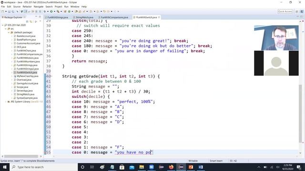Click the Package Explorer scroll-right arrow
This screenshot has height=171, width=305.
coord(41,156)
